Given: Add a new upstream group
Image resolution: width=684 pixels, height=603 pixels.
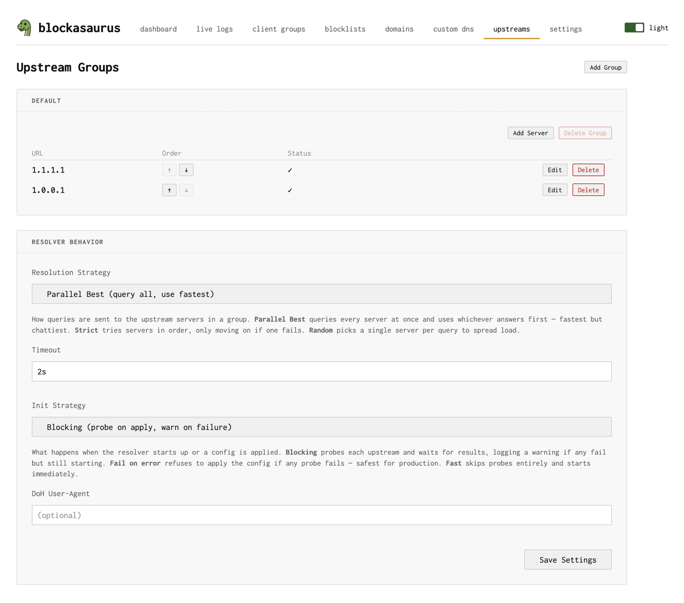Looking at the screenshot, I should point(605,67).
